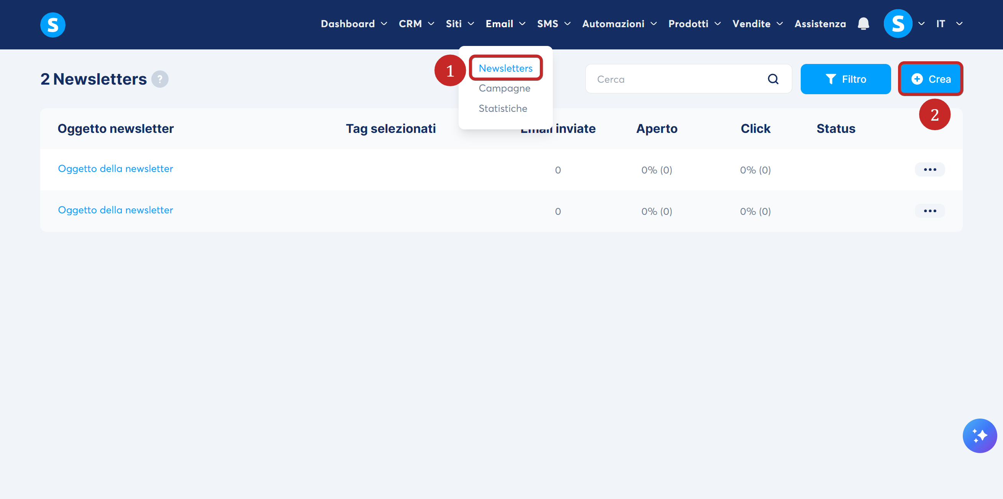Click the Click column header
The height and width of the screenshot is (499, 1003).
click(x=755, y=129)
